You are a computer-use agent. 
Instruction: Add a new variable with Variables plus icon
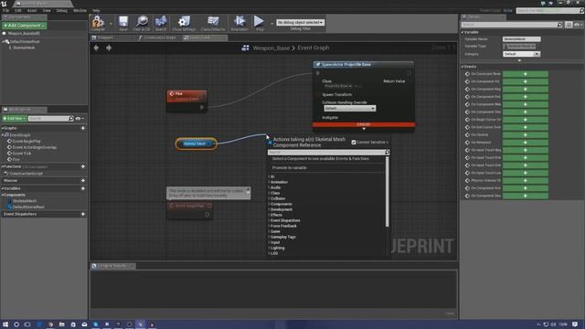click(83, 188)
